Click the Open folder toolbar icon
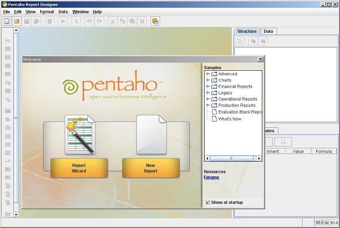 [16, 21]
